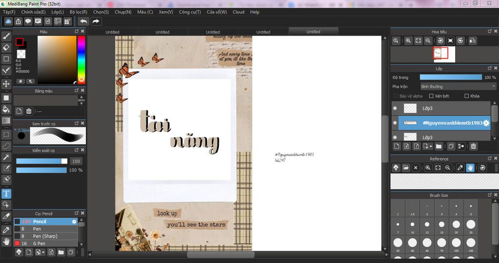The height and width of the screenshot is (263, 499).
Task: Delete the palette color with trash icon
Action: (29, 111)
